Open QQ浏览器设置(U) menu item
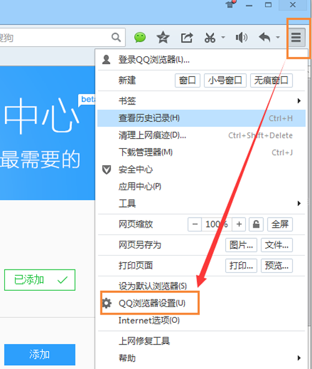The width and height of the screenshot is (312, 369). click(202, 303)
